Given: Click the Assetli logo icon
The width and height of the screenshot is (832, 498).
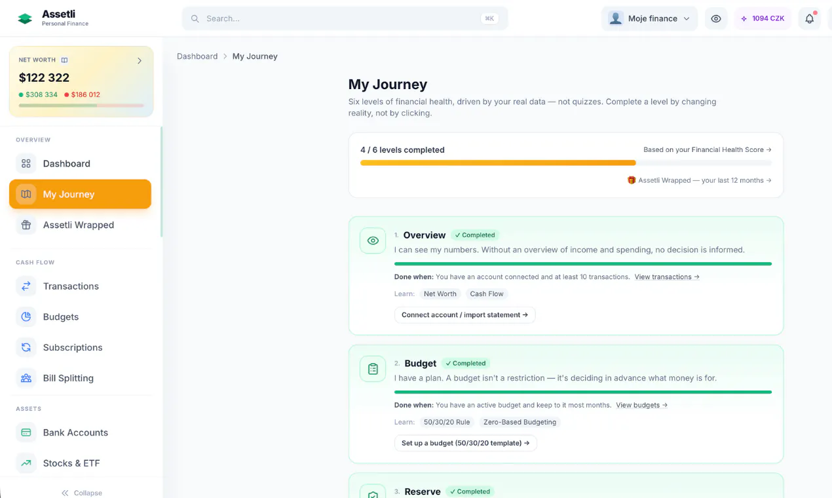Looking at the screenshot, I should tap(25, 18).
